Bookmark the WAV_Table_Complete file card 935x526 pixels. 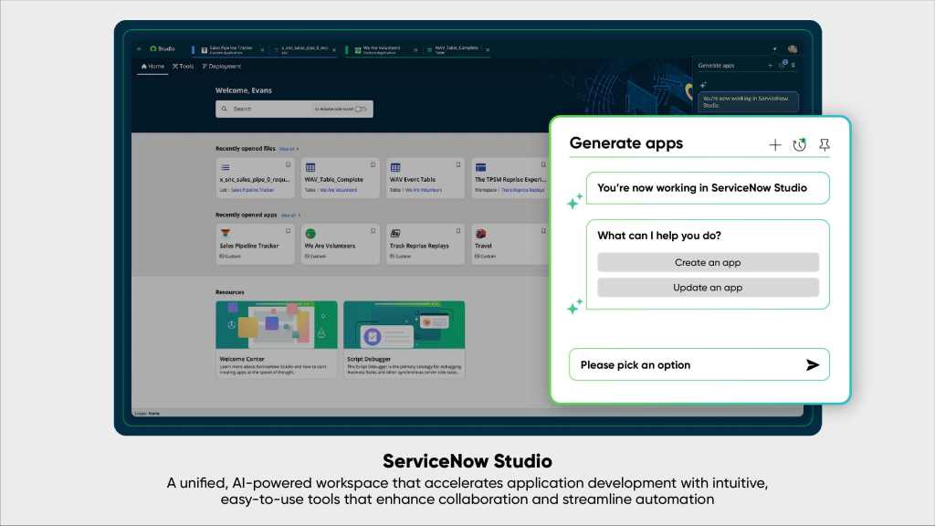(373, 165)
